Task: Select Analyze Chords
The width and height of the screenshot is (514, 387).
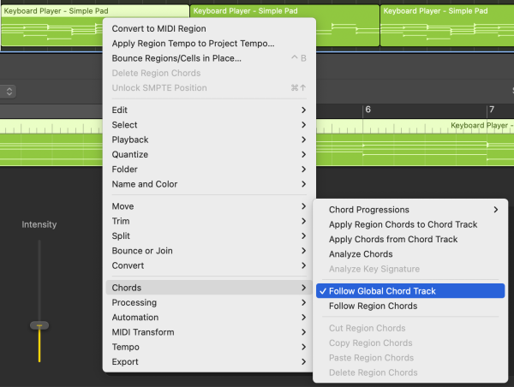Action: 410,254
